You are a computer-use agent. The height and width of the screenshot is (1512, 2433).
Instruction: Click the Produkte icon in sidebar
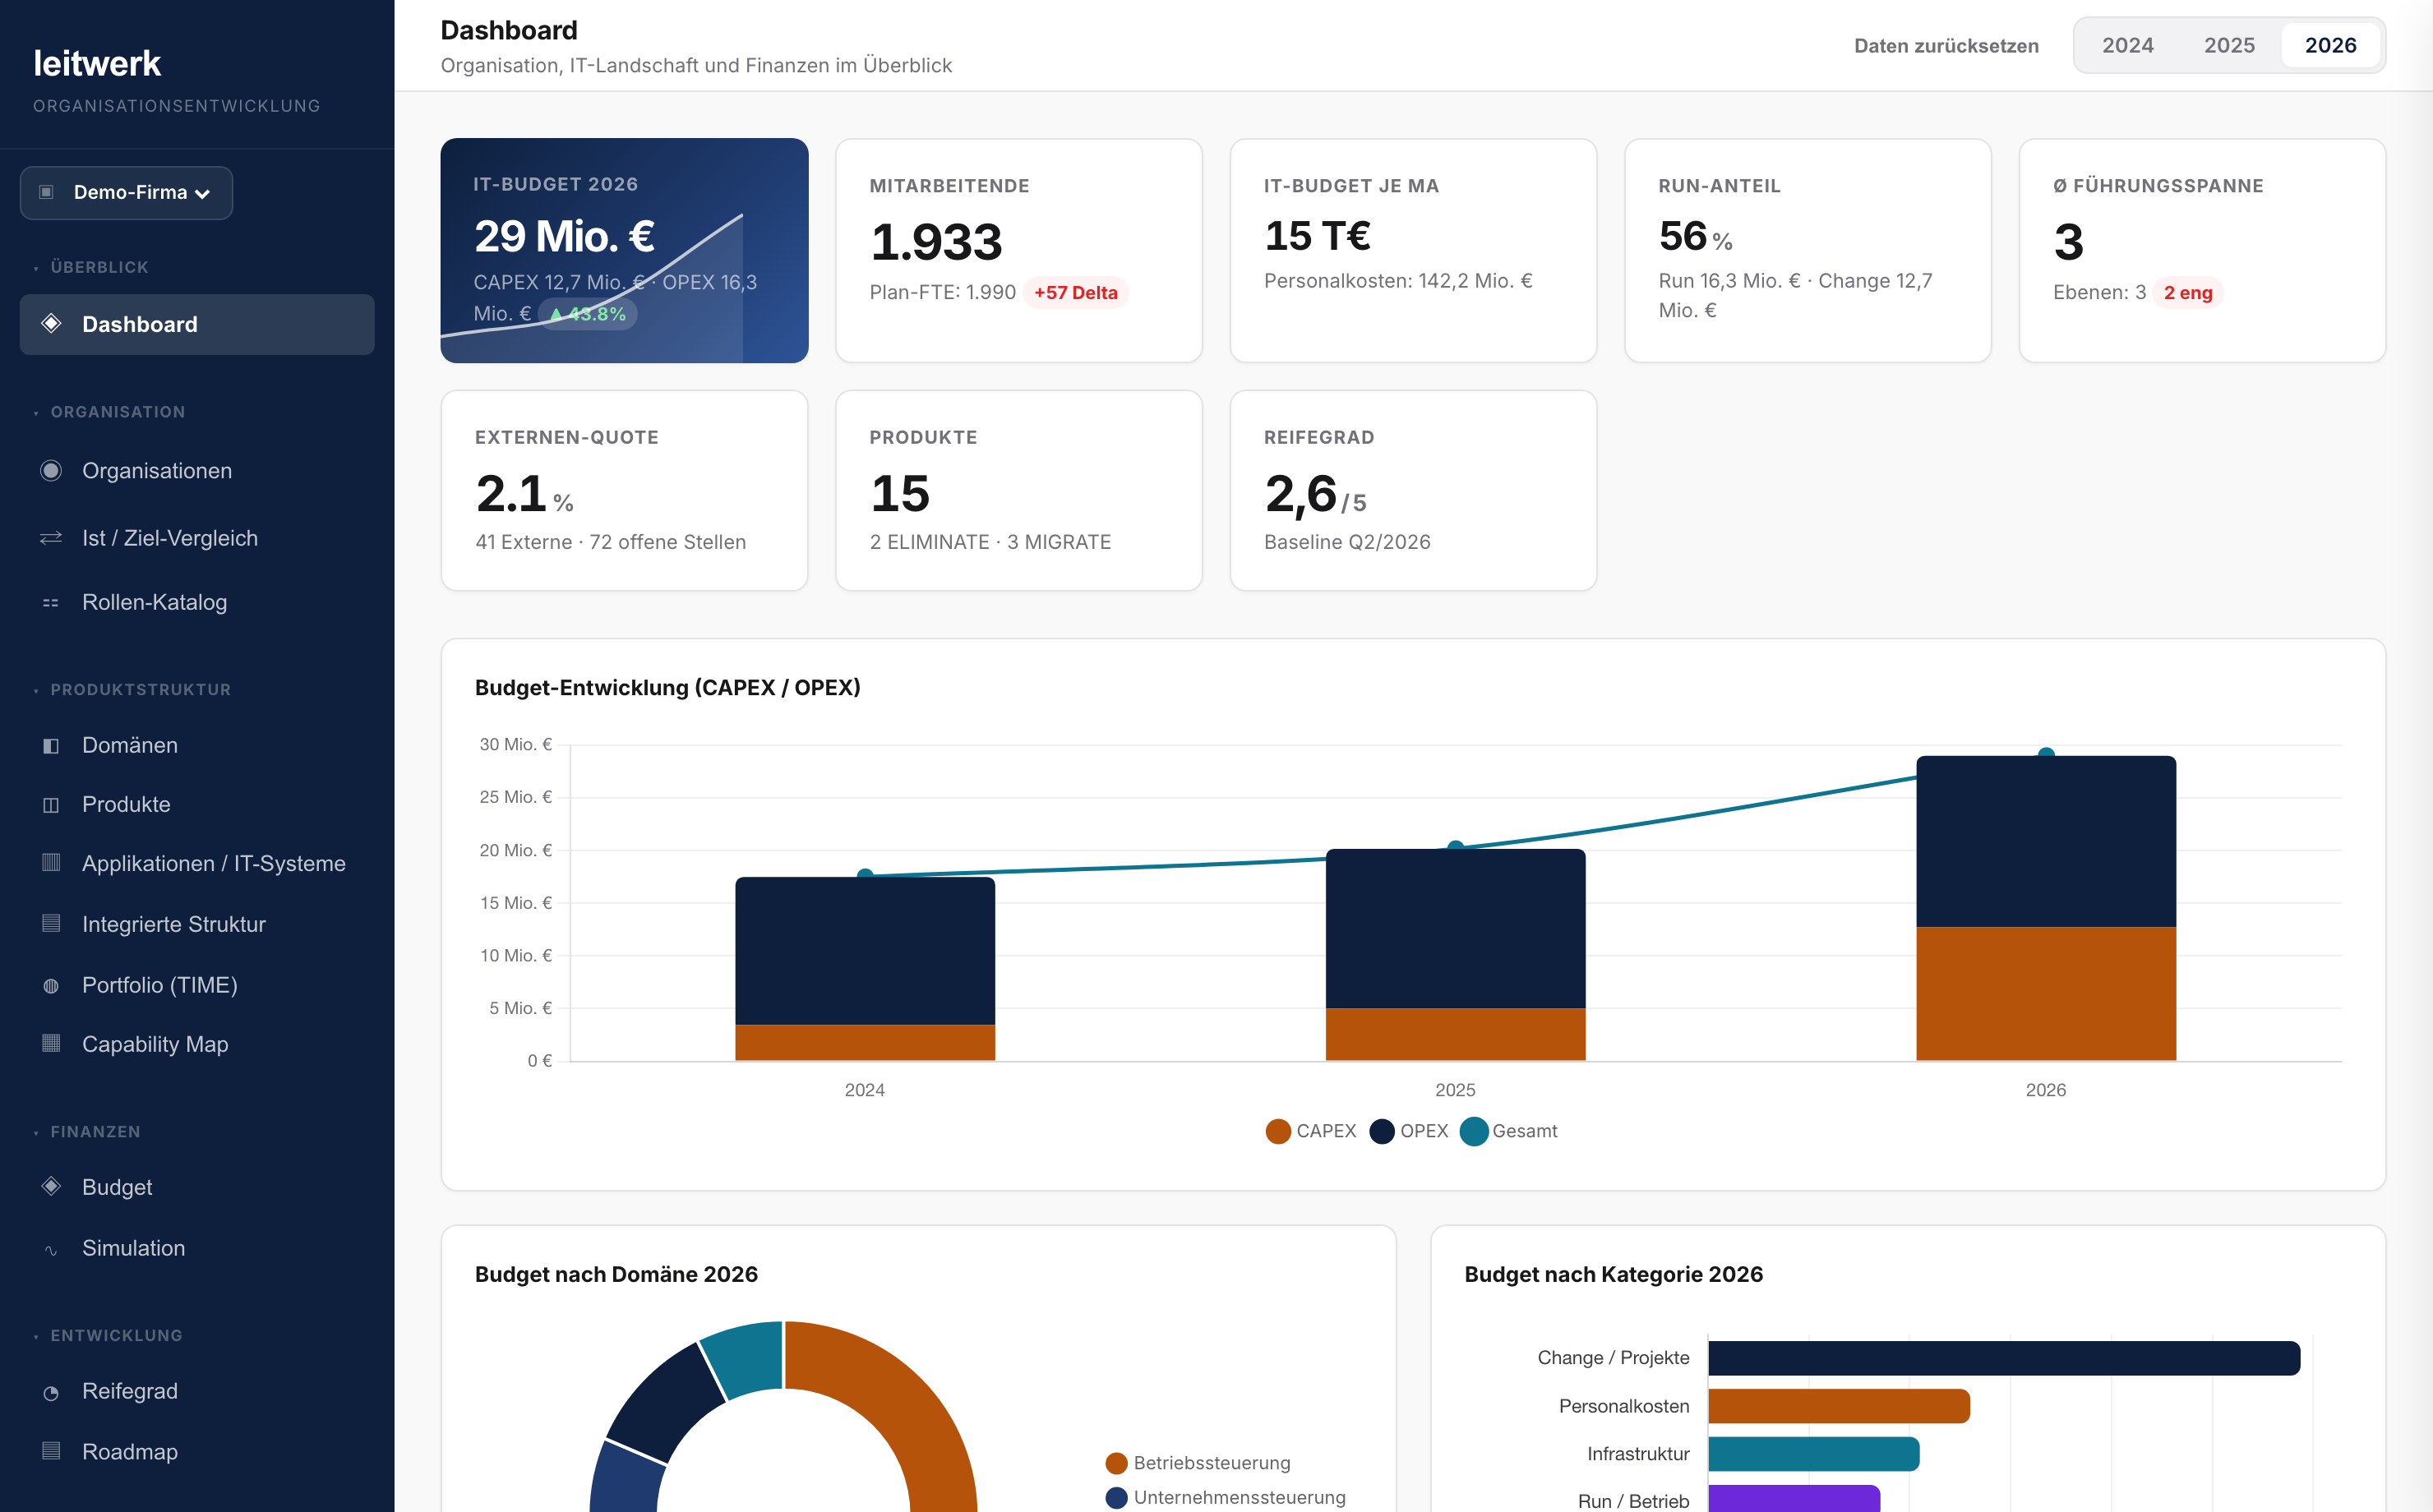(x=51, y=805)
